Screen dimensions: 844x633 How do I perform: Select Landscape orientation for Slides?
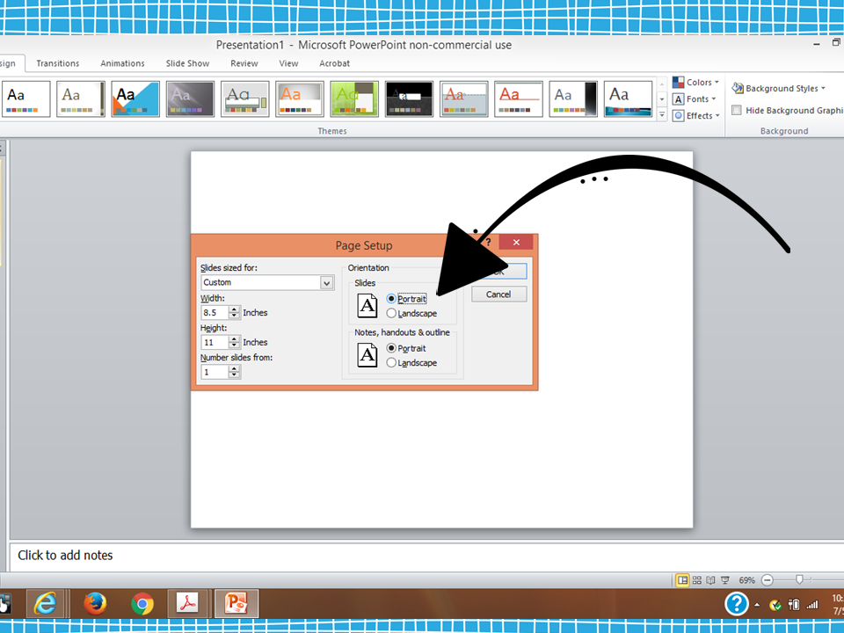391,313
